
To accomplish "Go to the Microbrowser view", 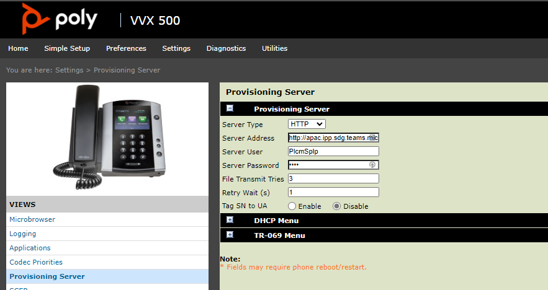I will click(x=32, y=219).
